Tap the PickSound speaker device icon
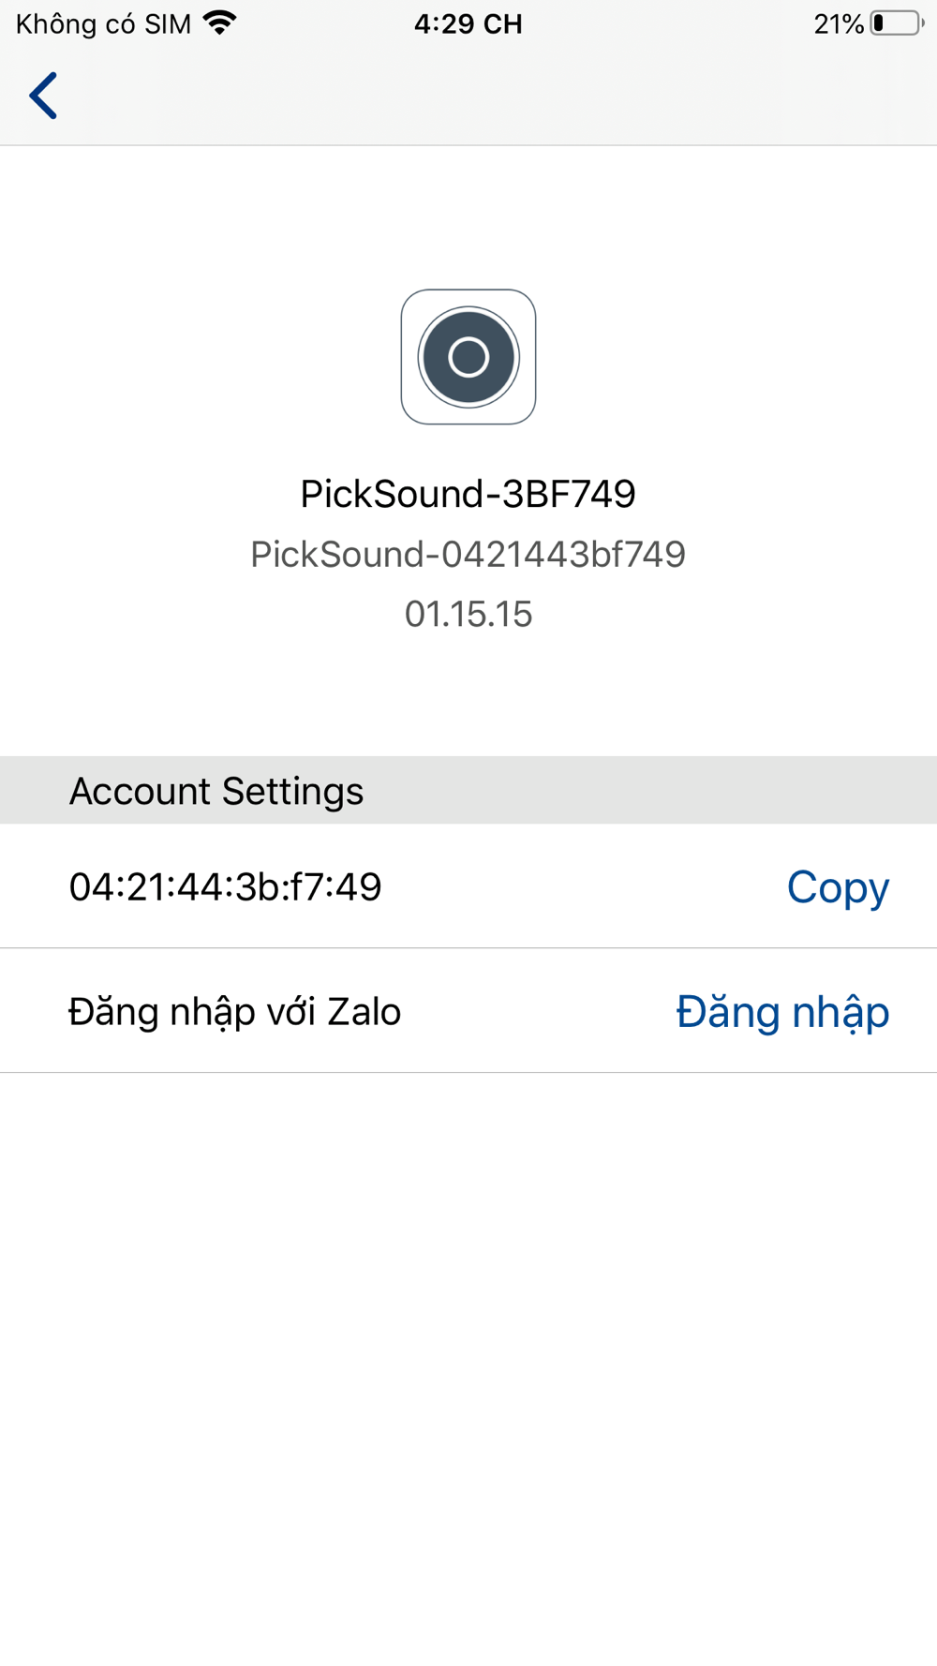Image resolution: width=937 pixels, height=1666 pixels. [x=468, y=357]
